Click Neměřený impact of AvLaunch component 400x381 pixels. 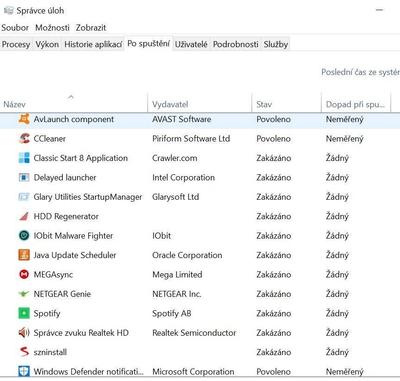(x=344, y=119)
